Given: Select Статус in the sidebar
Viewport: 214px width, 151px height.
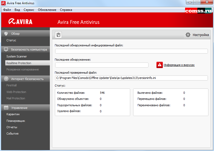Looking at the screenshot, I should (11, 40).
